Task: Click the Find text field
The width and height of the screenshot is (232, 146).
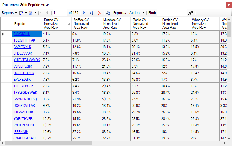Action: 172,13
